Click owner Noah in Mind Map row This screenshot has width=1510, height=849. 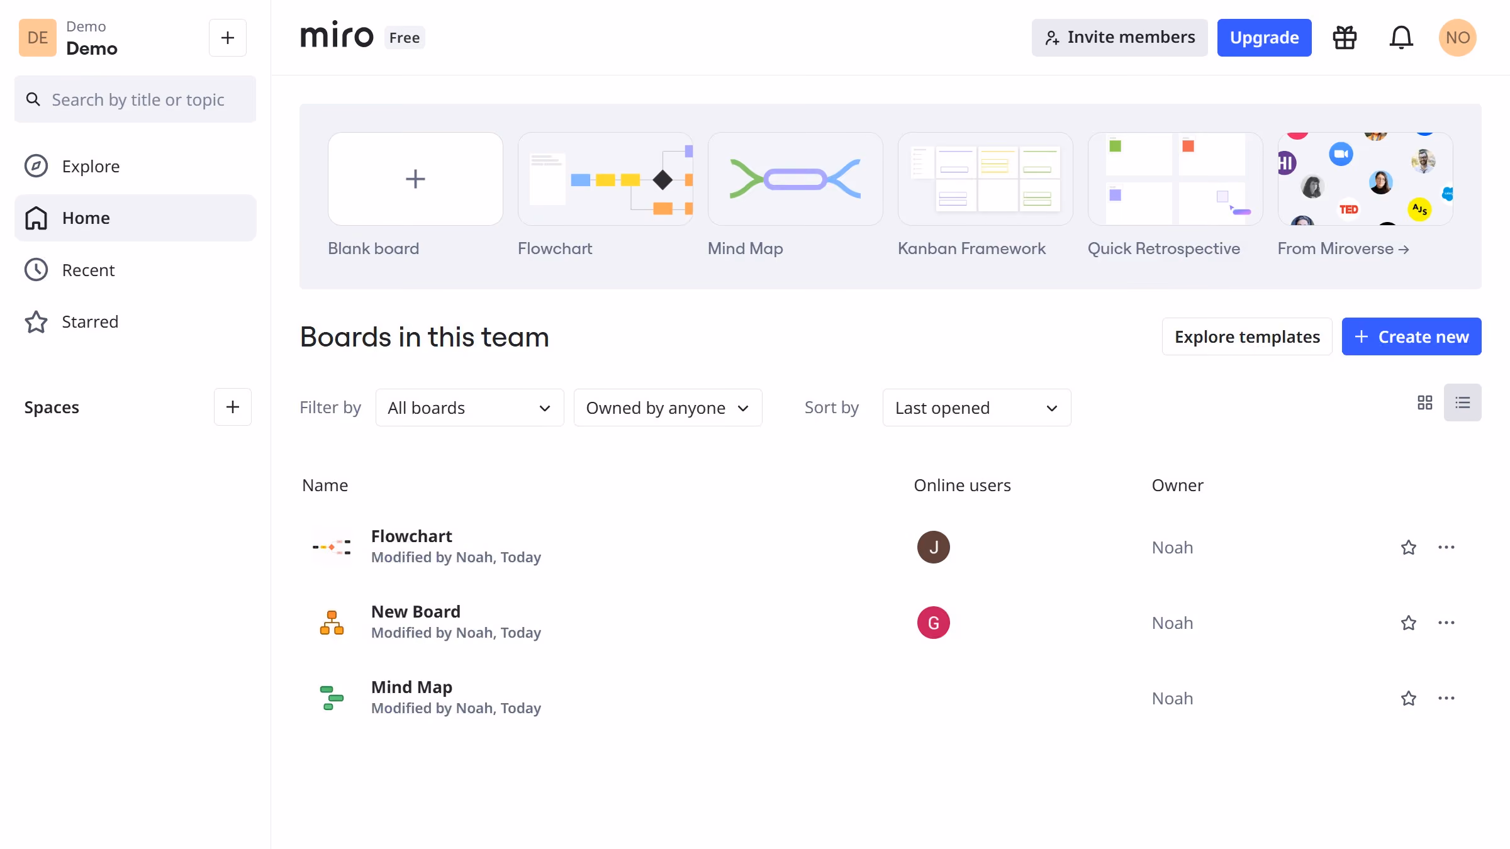coord(1172,698)
